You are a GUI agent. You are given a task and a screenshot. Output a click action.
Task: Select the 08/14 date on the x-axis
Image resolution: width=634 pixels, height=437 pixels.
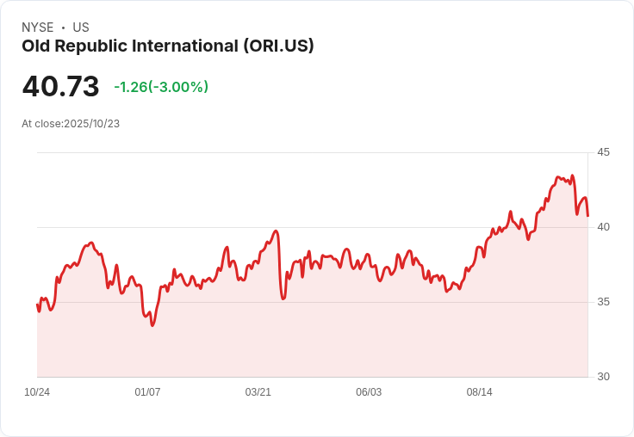(x=479, y=392)
